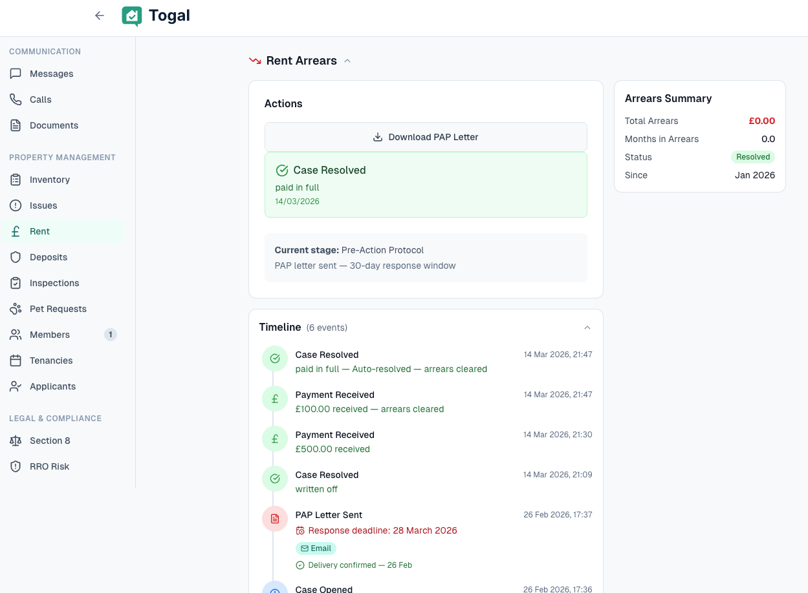Screen dimensions: 808x593
Task: Open Messages from the sidebar icon
Action: pyautogui.click(x=16, y=74)
